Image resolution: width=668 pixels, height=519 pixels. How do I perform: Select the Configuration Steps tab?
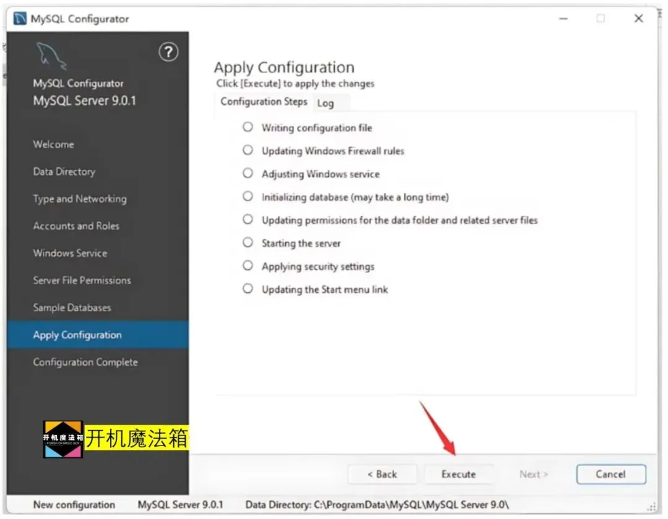tap(263, 102)
